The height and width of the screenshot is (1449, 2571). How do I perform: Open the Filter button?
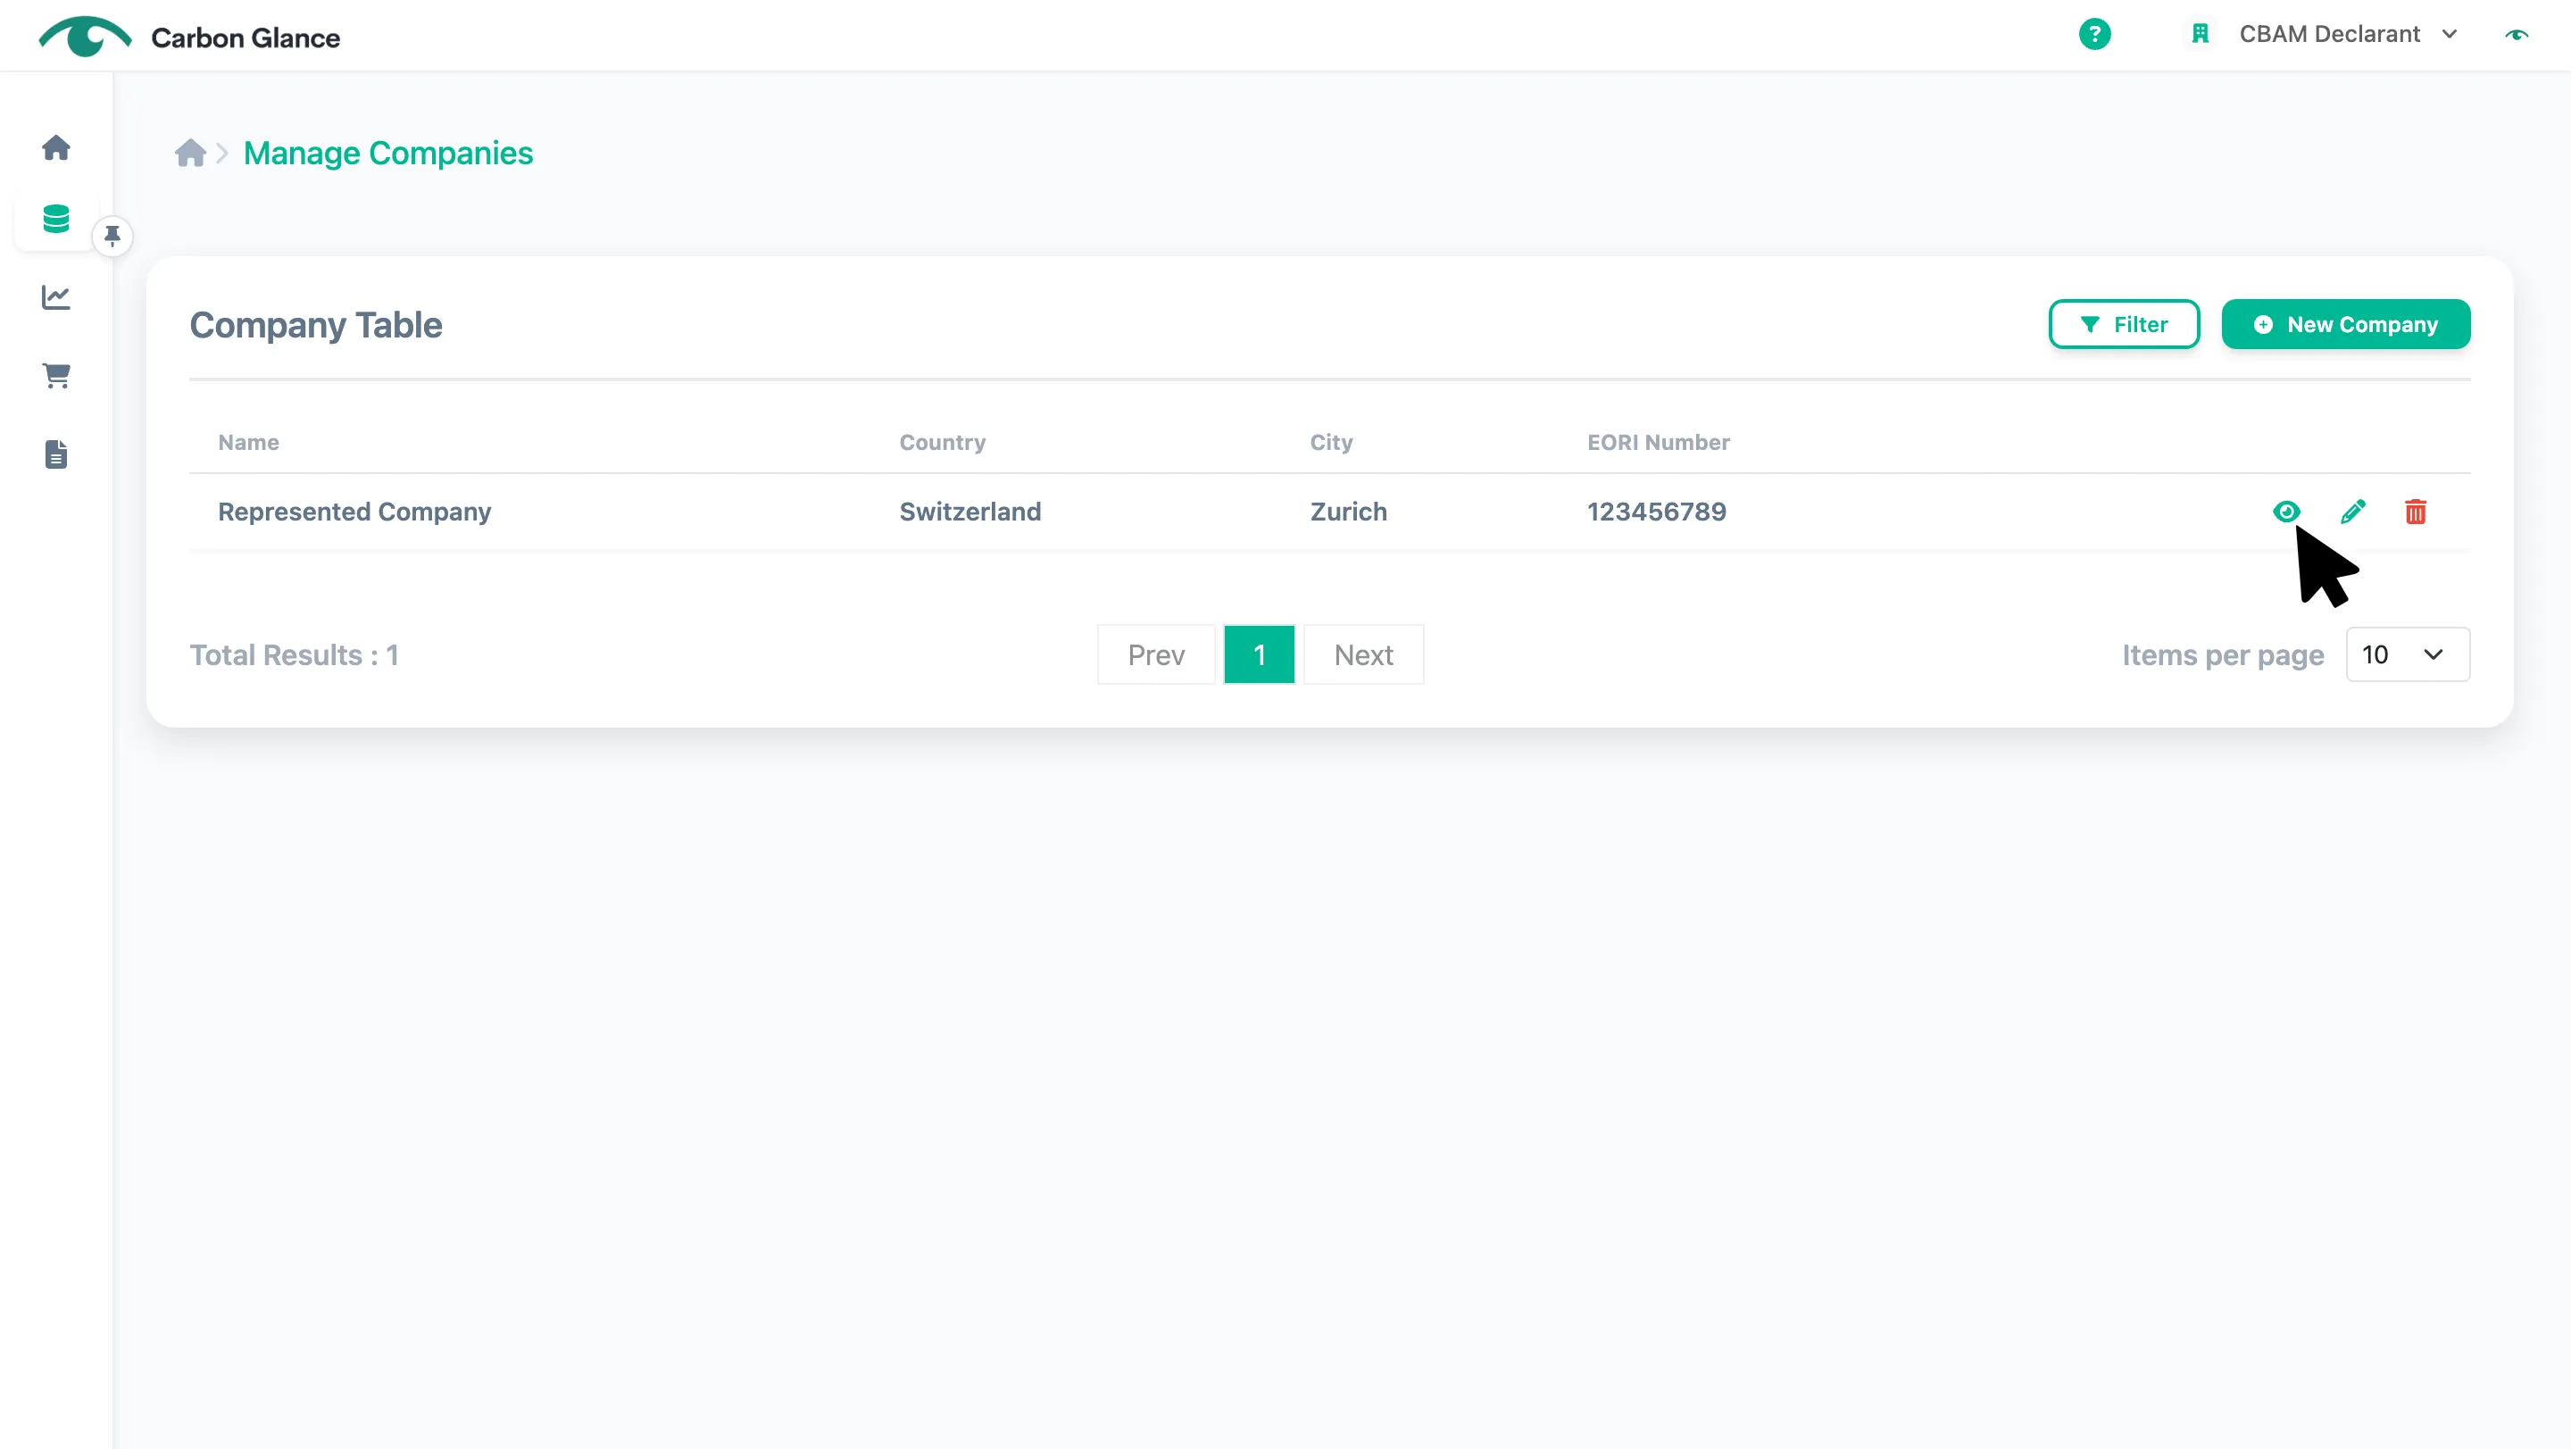[2124, 324]
